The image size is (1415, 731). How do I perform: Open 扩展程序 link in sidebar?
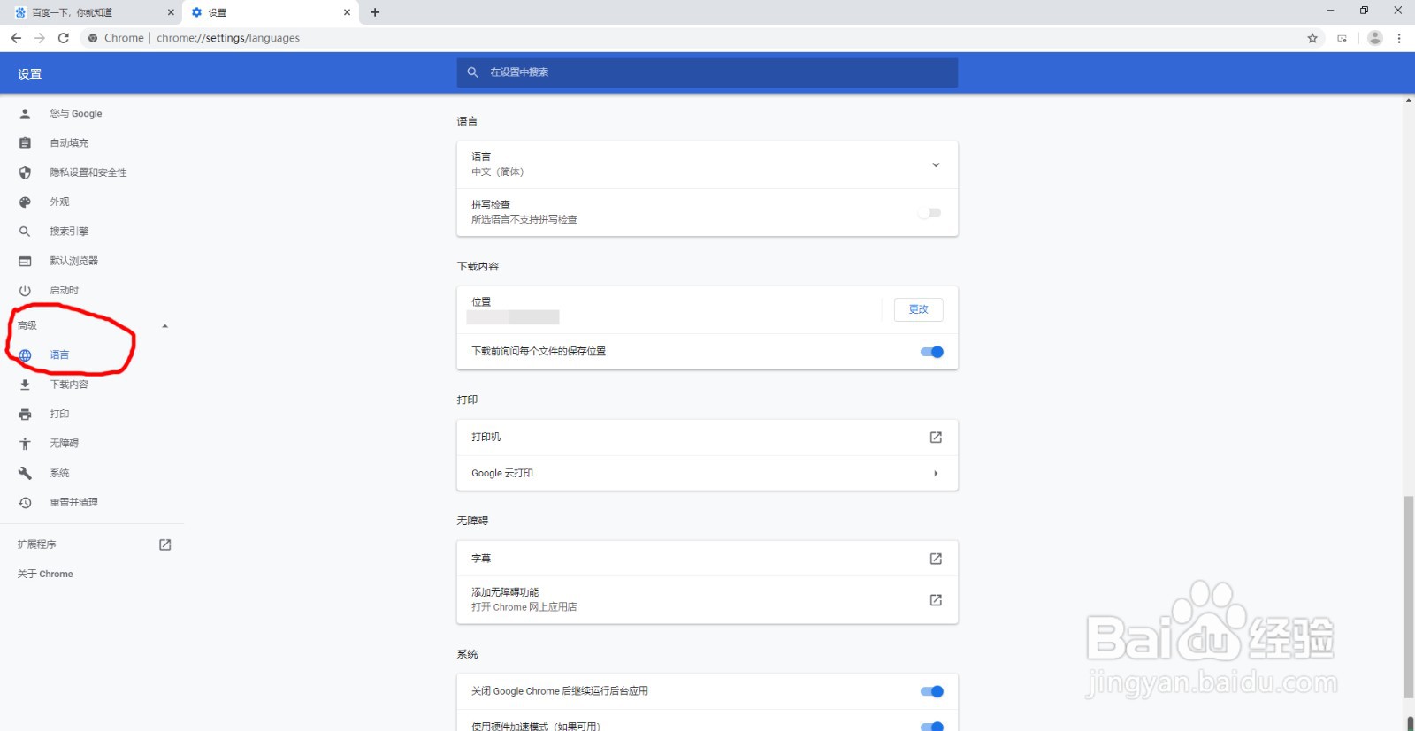coord(36,544)
